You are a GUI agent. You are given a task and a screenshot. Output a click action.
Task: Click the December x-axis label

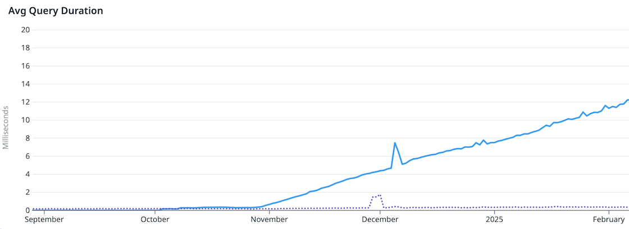pos(380,219)
